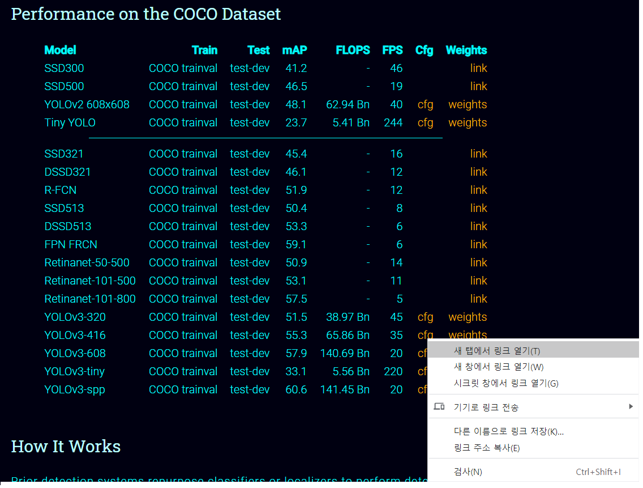Open DSSD321 row link
Viewport: 643px width, 488px height.
click(478, 172)
